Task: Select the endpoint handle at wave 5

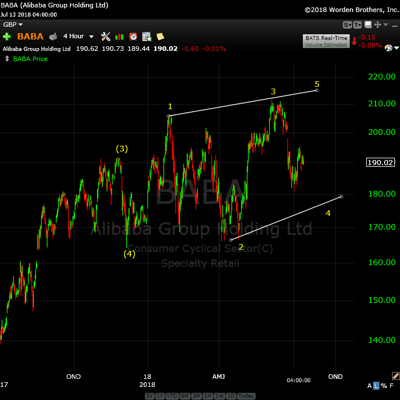Action: [x=317, y=90]
